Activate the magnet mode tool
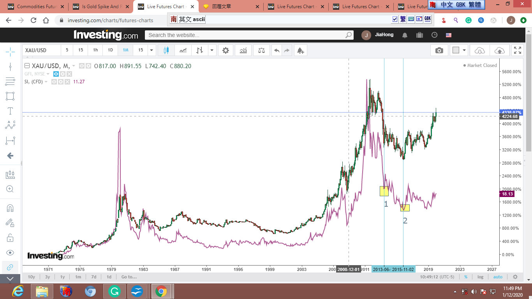532x299 pixels. coord(10,208)
